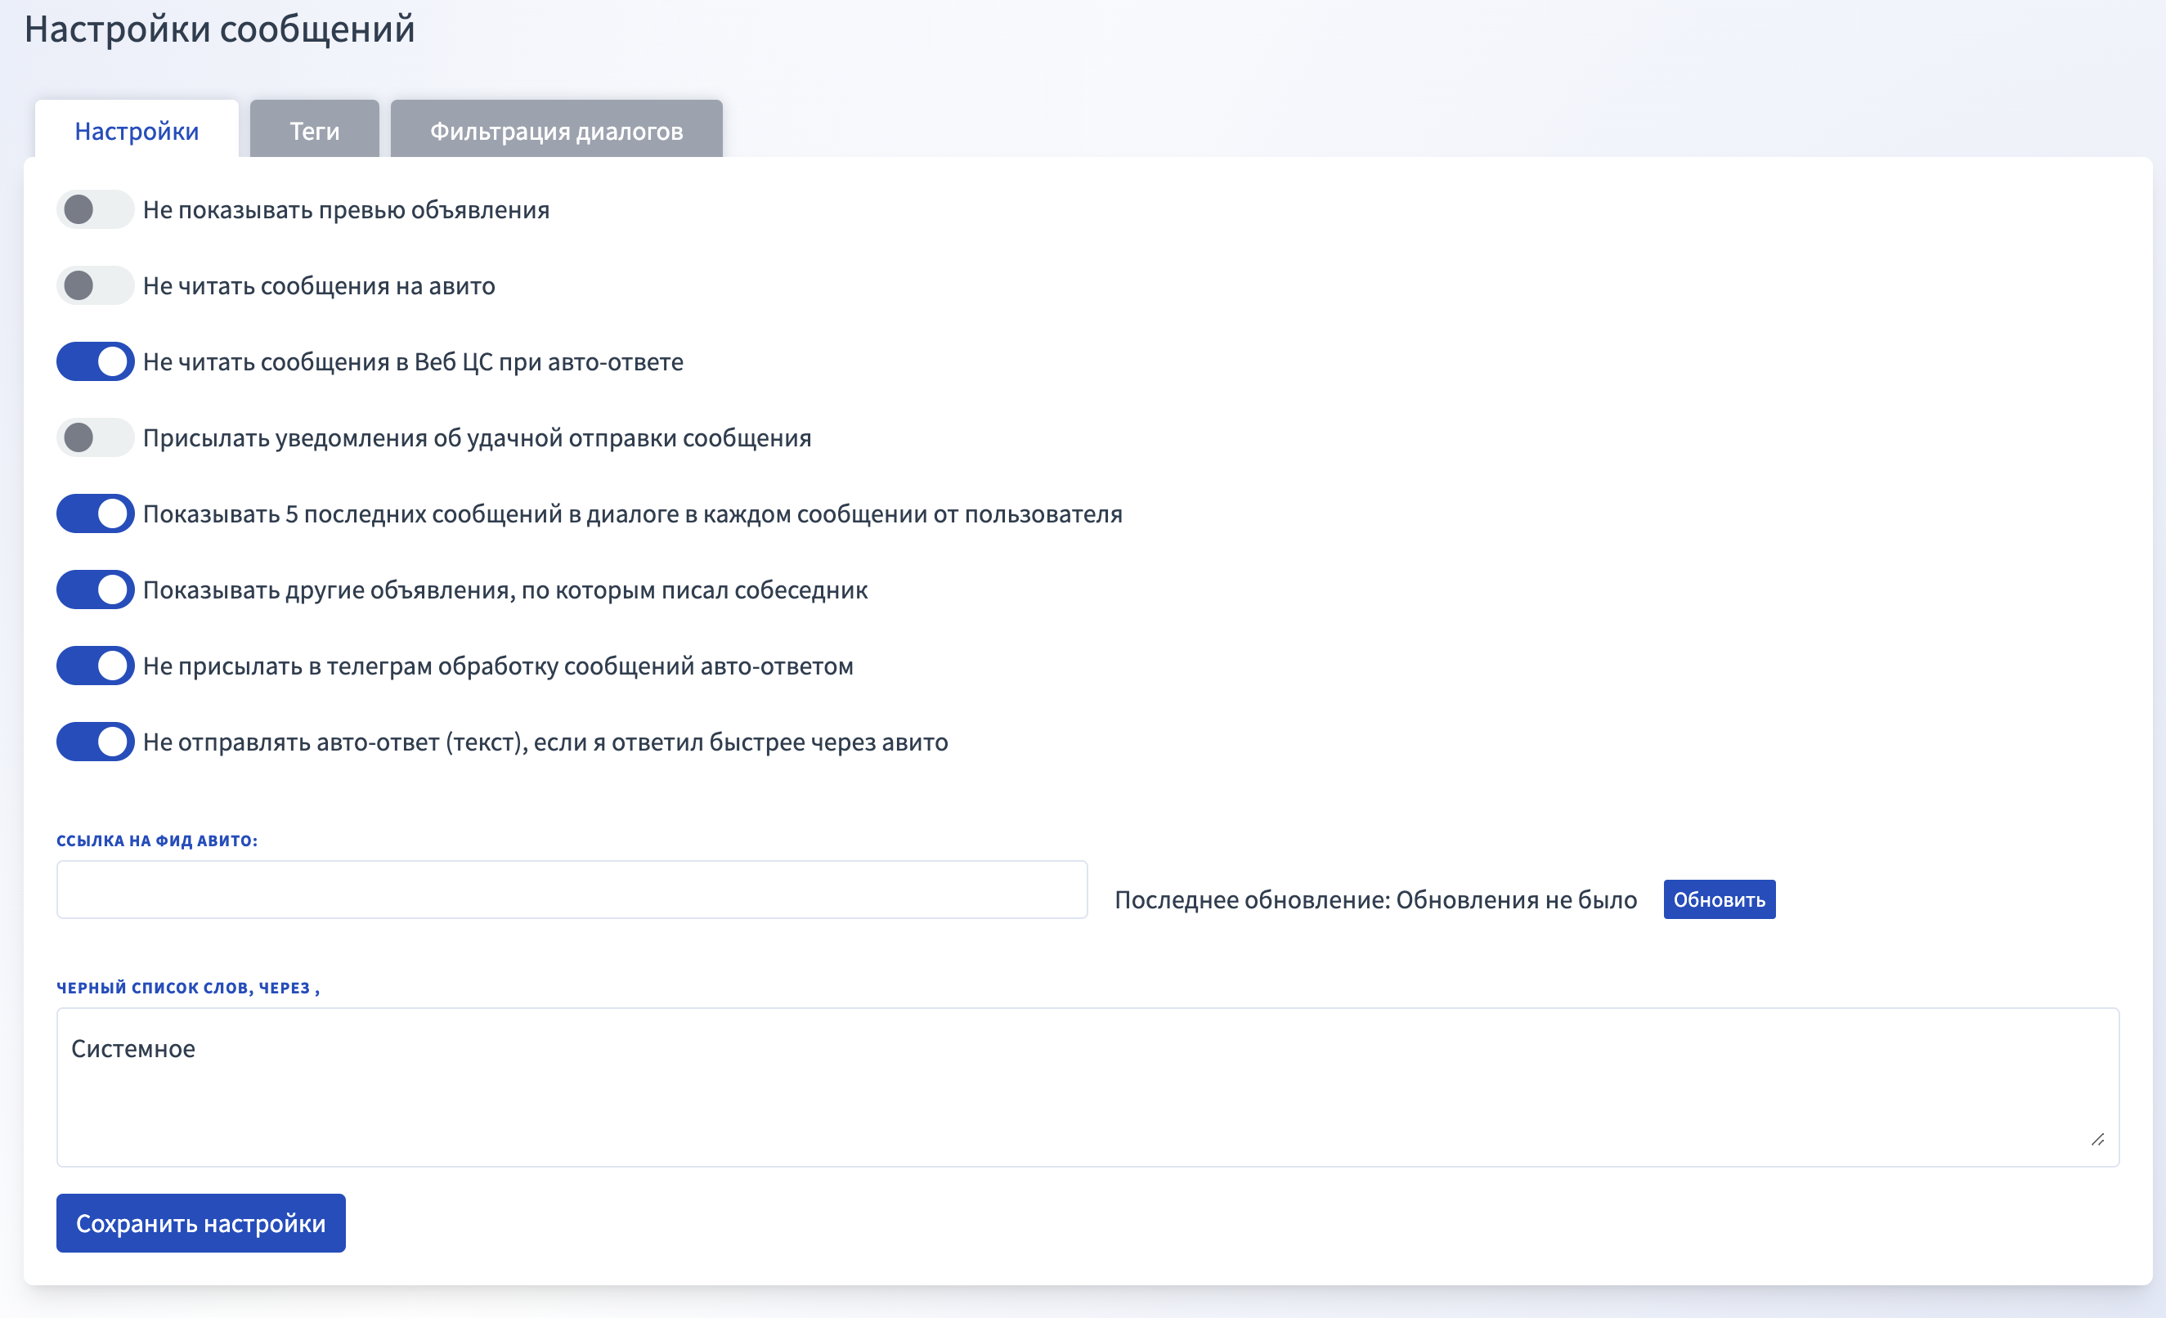The height and width of the screenshot is (1318, 2166).
Task: Open the Настройки tab
Action: point(137,130)
